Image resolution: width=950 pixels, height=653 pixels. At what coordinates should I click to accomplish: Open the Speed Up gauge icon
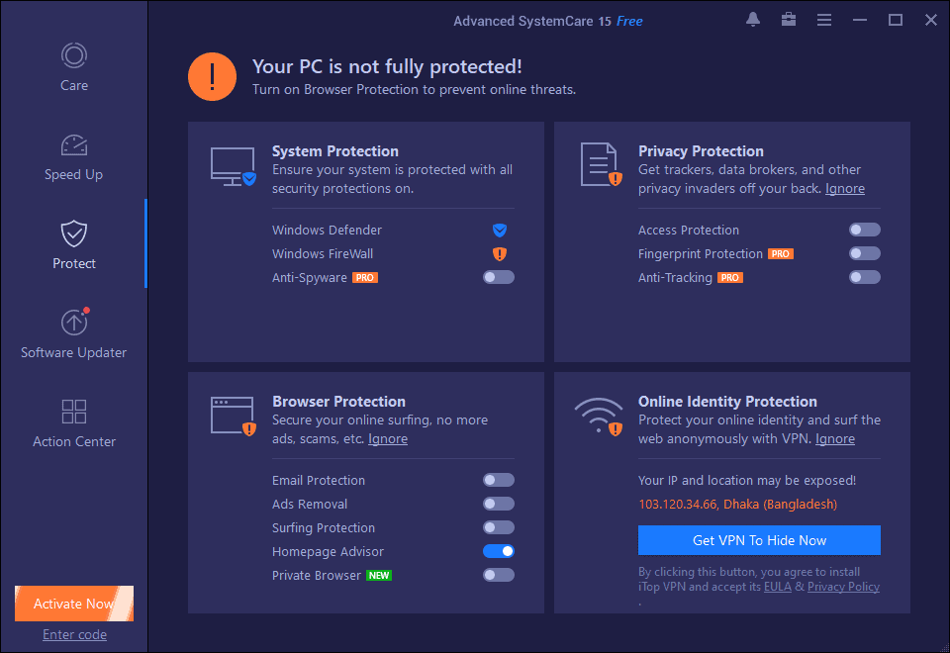(74, 145)
